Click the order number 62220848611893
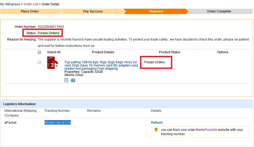Image resolution: width=254 pixels, height=147 pixels. pyautogui.click(x=51, y=27)
